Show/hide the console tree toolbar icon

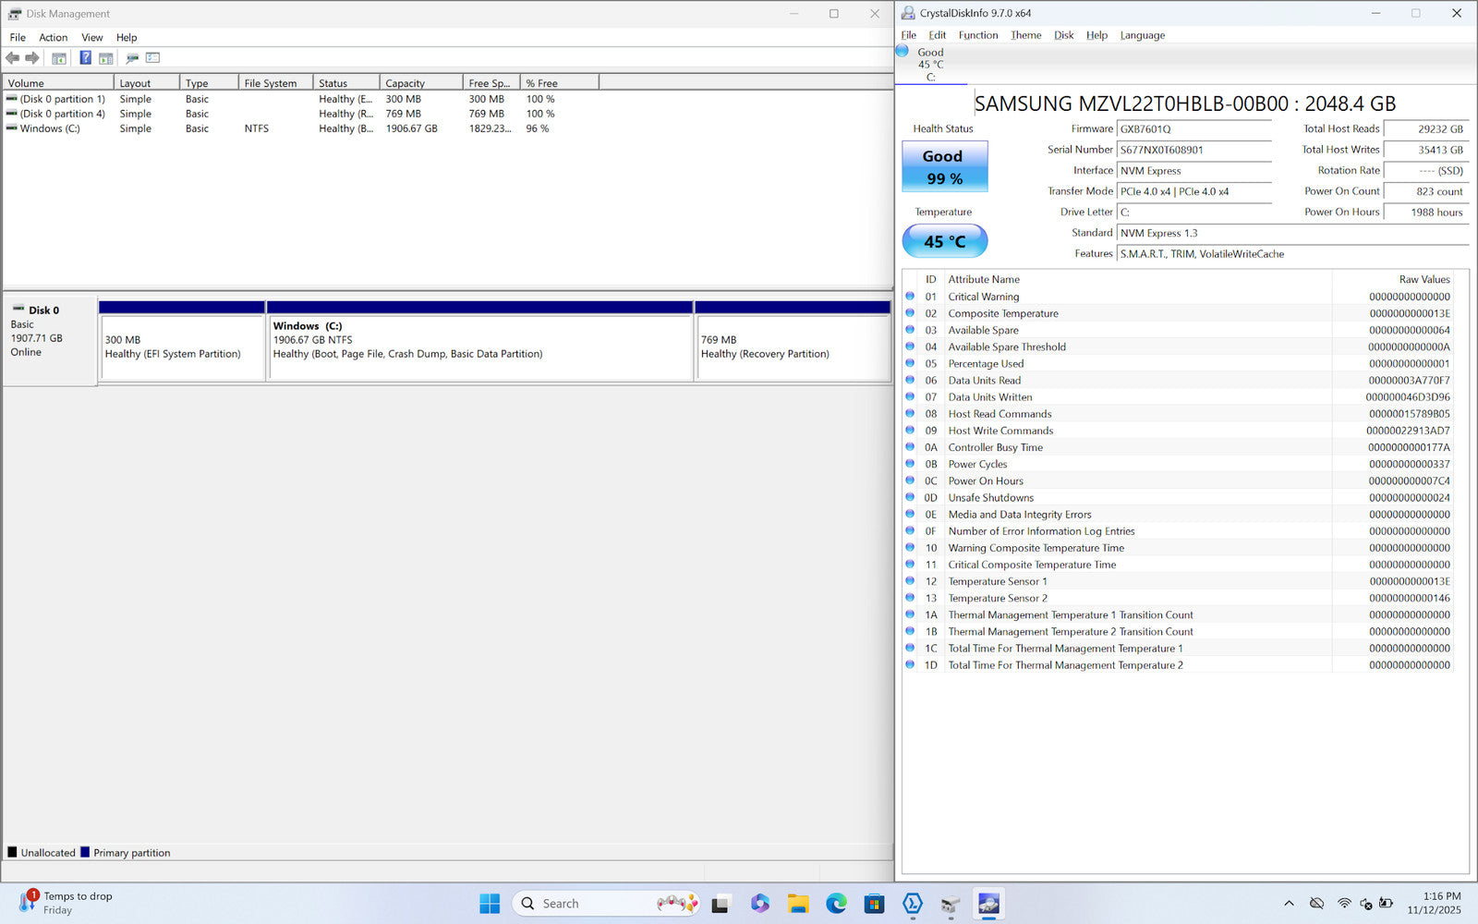tap(59, 58)
